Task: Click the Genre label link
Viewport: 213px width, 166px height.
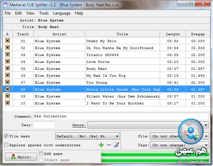Action: click(79, 125)
